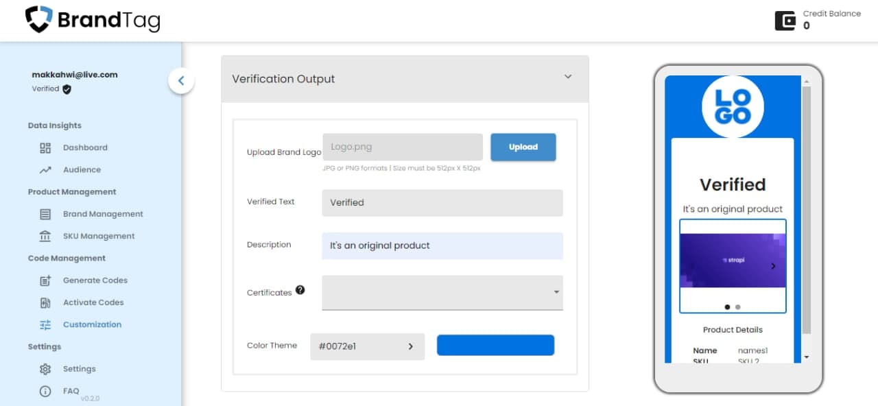
Task: Open the Settings menu item
Action: [x=80, y=369]
